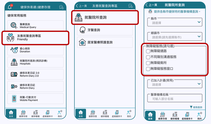
Task: Open 我的 tab in first phone bottom bar
Action: (x=60, y=114)
